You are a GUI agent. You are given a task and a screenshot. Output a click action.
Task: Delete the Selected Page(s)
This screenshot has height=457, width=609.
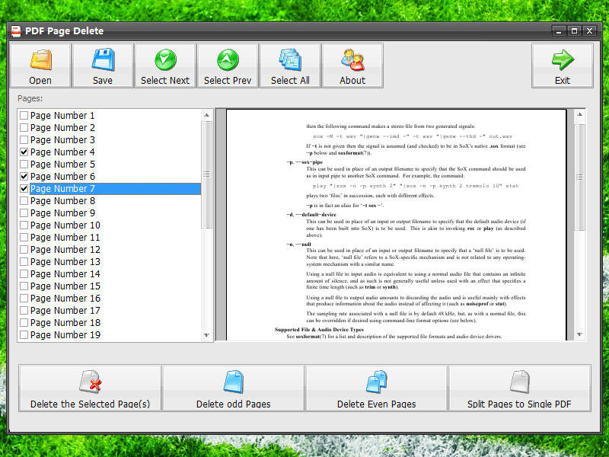point(90,388)
